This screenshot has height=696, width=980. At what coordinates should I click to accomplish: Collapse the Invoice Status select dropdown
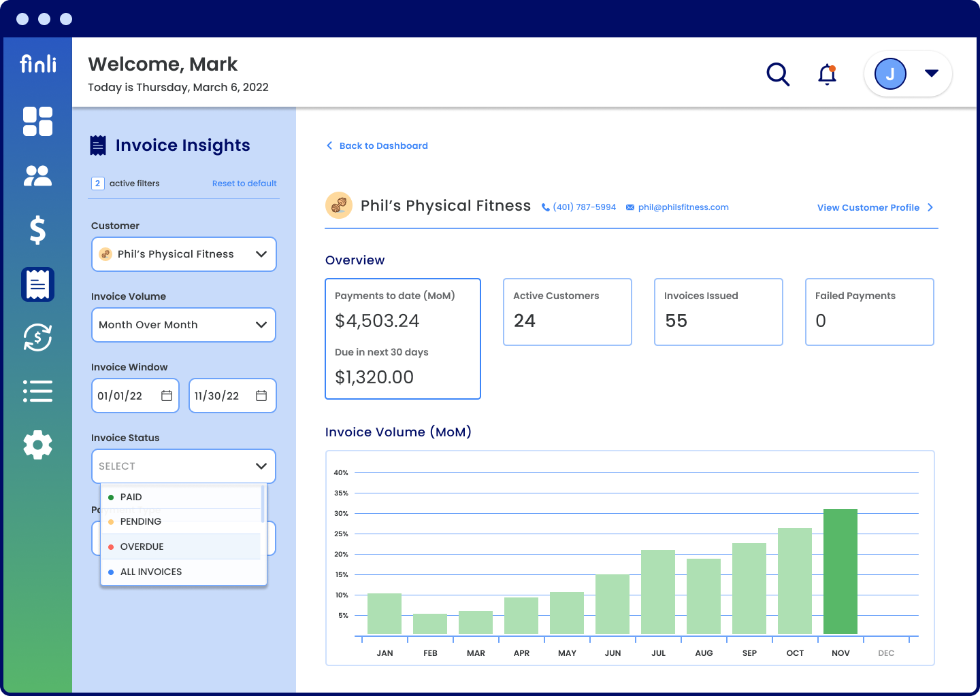pyautogui.click(x=184, y=466)
